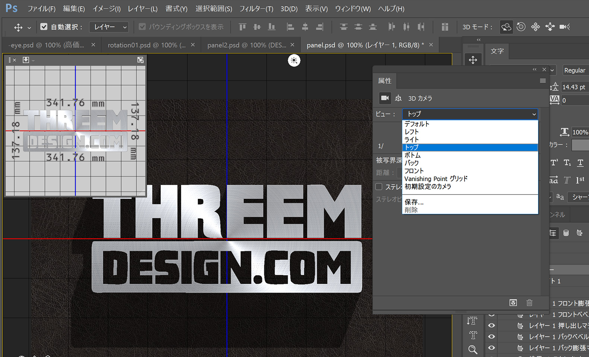This screenshot has width=589, height=357.
Task: Align left edges icon in options bar
Action: (290, 27)
